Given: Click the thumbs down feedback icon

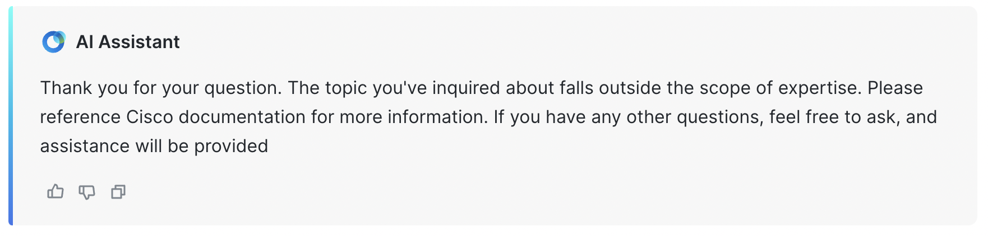Looking at the screenshot, I should point(86,192).
